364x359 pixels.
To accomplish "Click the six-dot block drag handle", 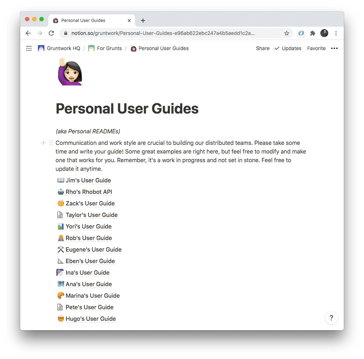I will [51, 143].
